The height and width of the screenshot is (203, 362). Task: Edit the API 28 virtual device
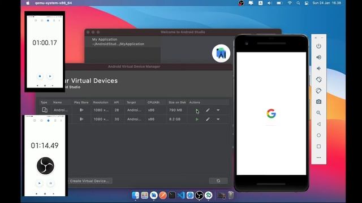pyautogui.click(x=208, y=111)
